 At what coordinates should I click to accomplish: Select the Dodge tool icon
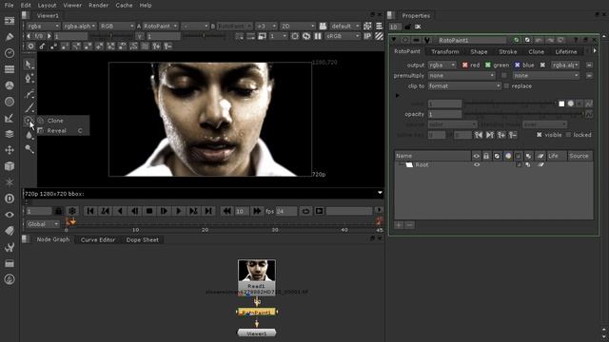pos(29,149)
